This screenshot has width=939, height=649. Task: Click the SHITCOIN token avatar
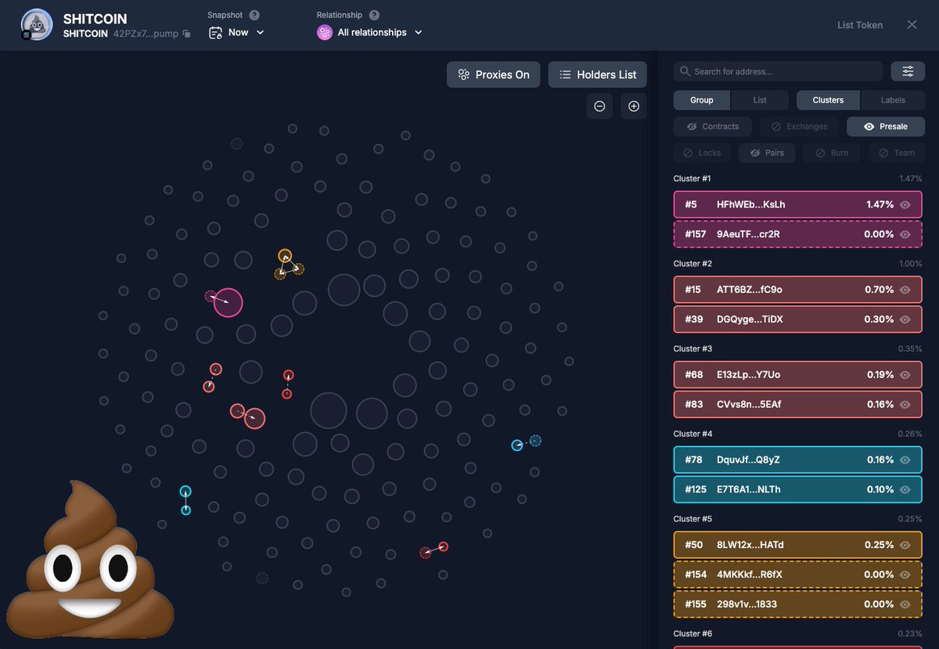pyautogui.click(x=36, y=25)
